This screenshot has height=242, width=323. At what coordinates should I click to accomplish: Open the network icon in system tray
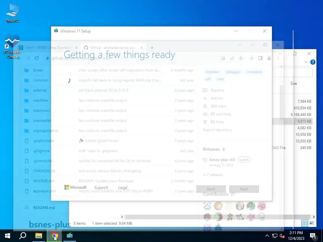pos(275,236)
